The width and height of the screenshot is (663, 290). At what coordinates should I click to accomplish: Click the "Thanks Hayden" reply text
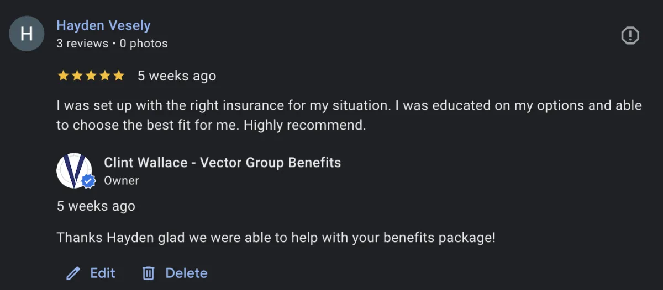click(276, 238)
